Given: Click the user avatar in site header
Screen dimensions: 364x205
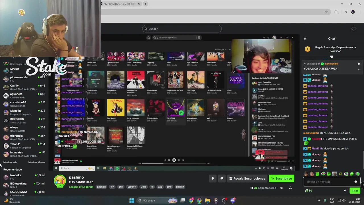Looking at the screenshot, I should coord(353,28).
